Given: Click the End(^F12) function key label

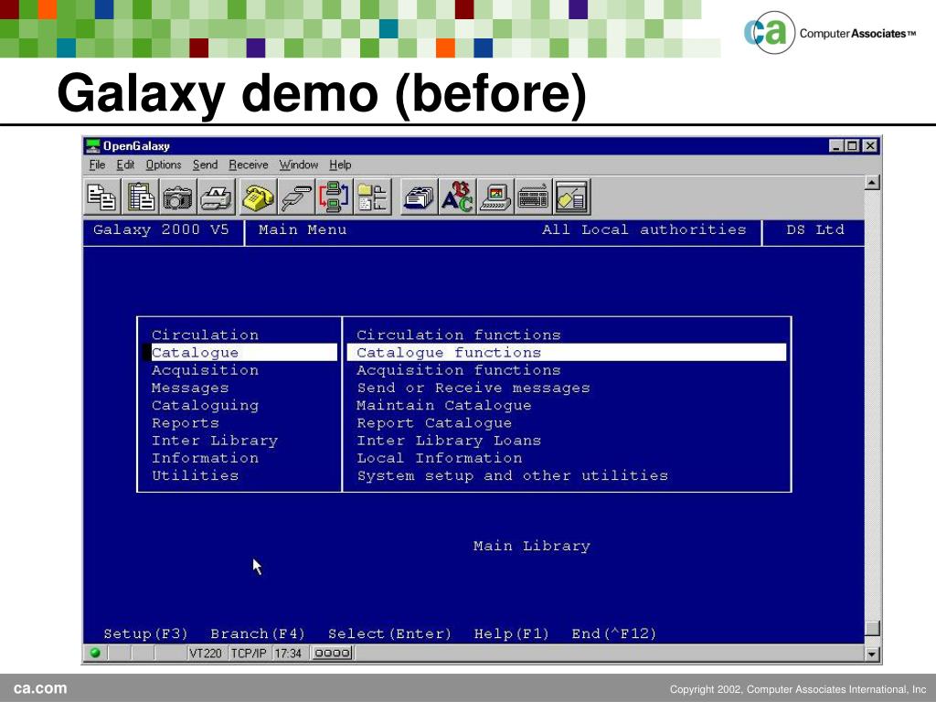Looking at the screenshot, I should pos(613,634).
